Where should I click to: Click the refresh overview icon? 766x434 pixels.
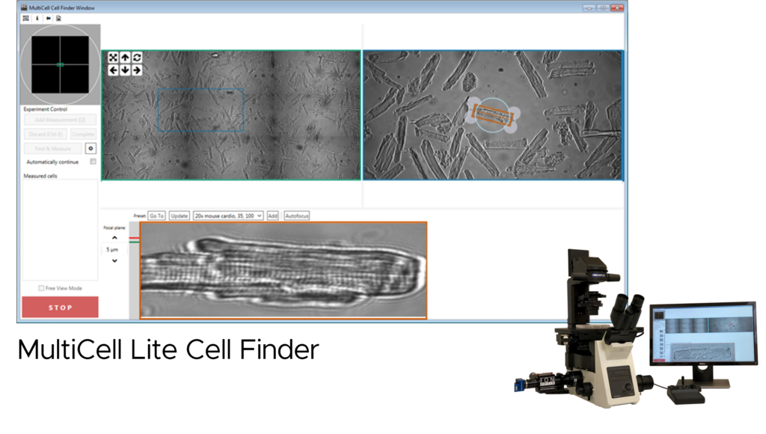coord(137,58)
